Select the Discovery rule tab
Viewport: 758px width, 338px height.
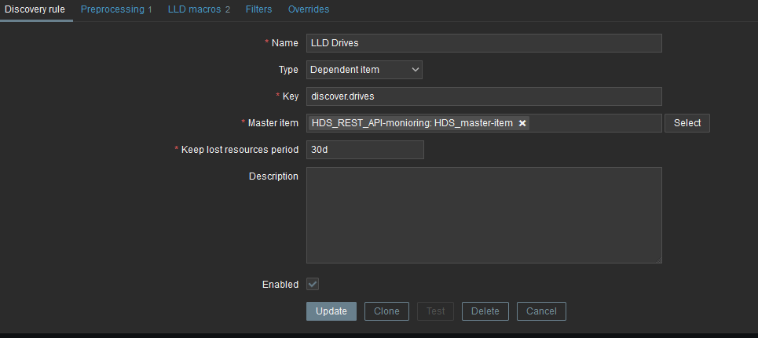tap(35, 9)
